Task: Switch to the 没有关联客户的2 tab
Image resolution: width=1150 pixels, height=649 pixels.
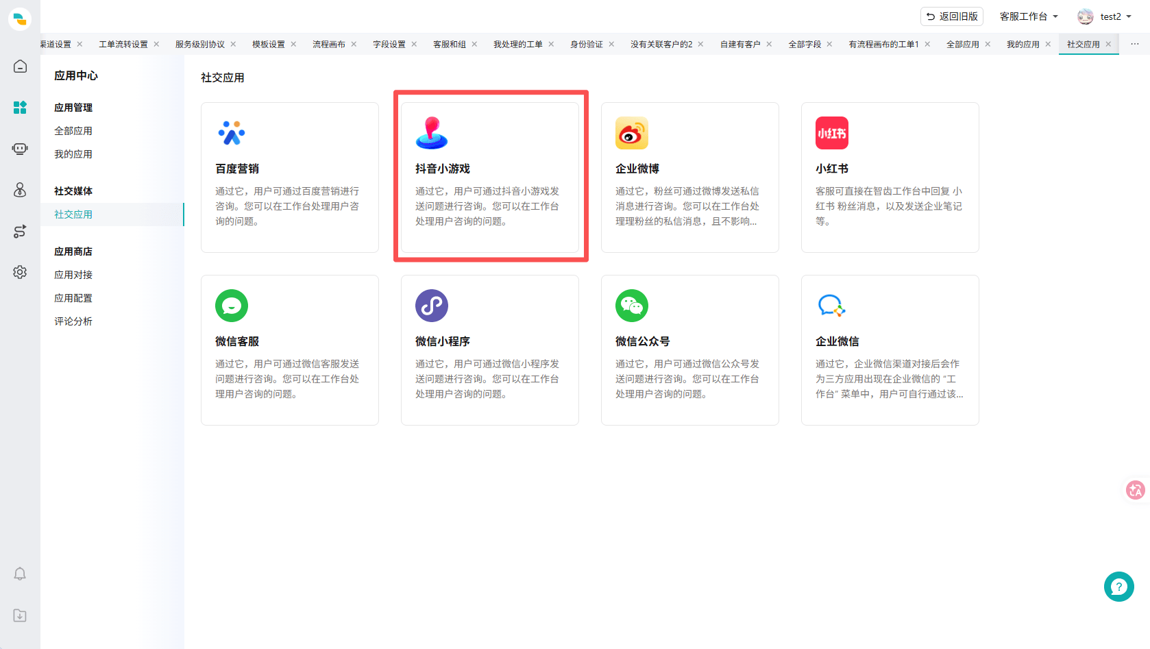Action: tap(661, 44)
